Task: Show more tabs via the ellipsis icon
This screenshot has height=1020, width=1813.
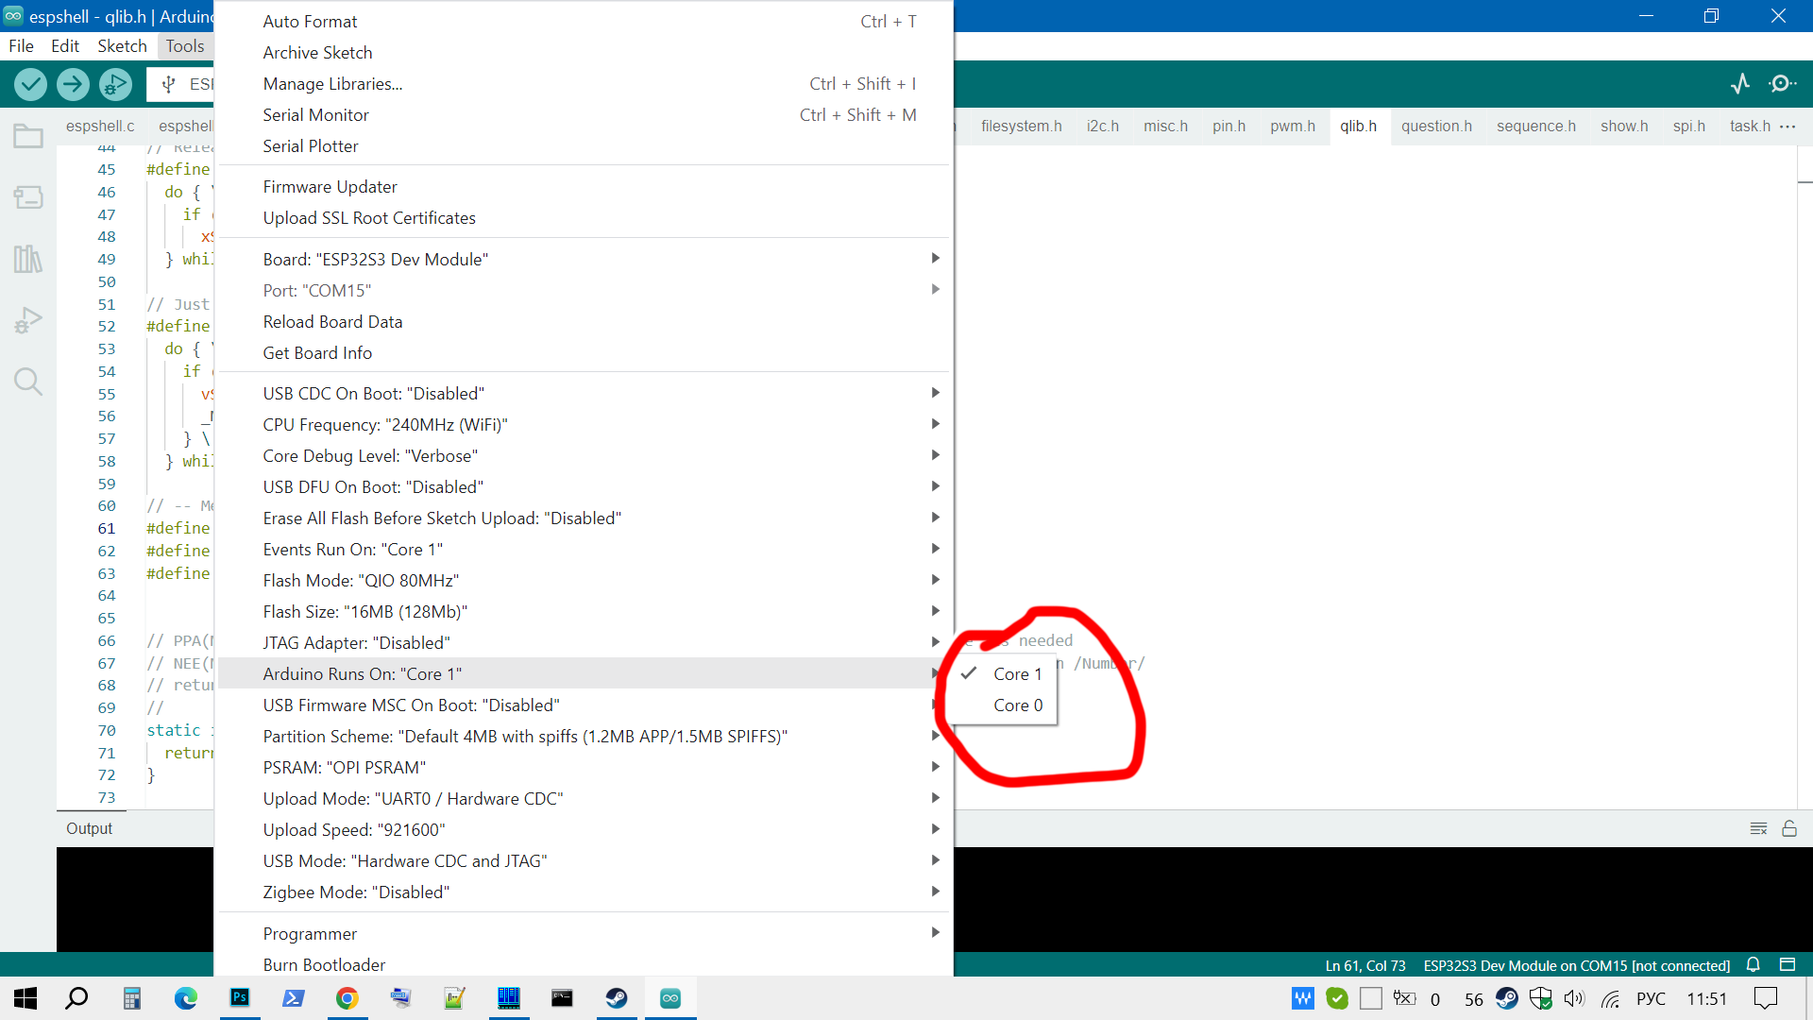Action: (1788, 127)
